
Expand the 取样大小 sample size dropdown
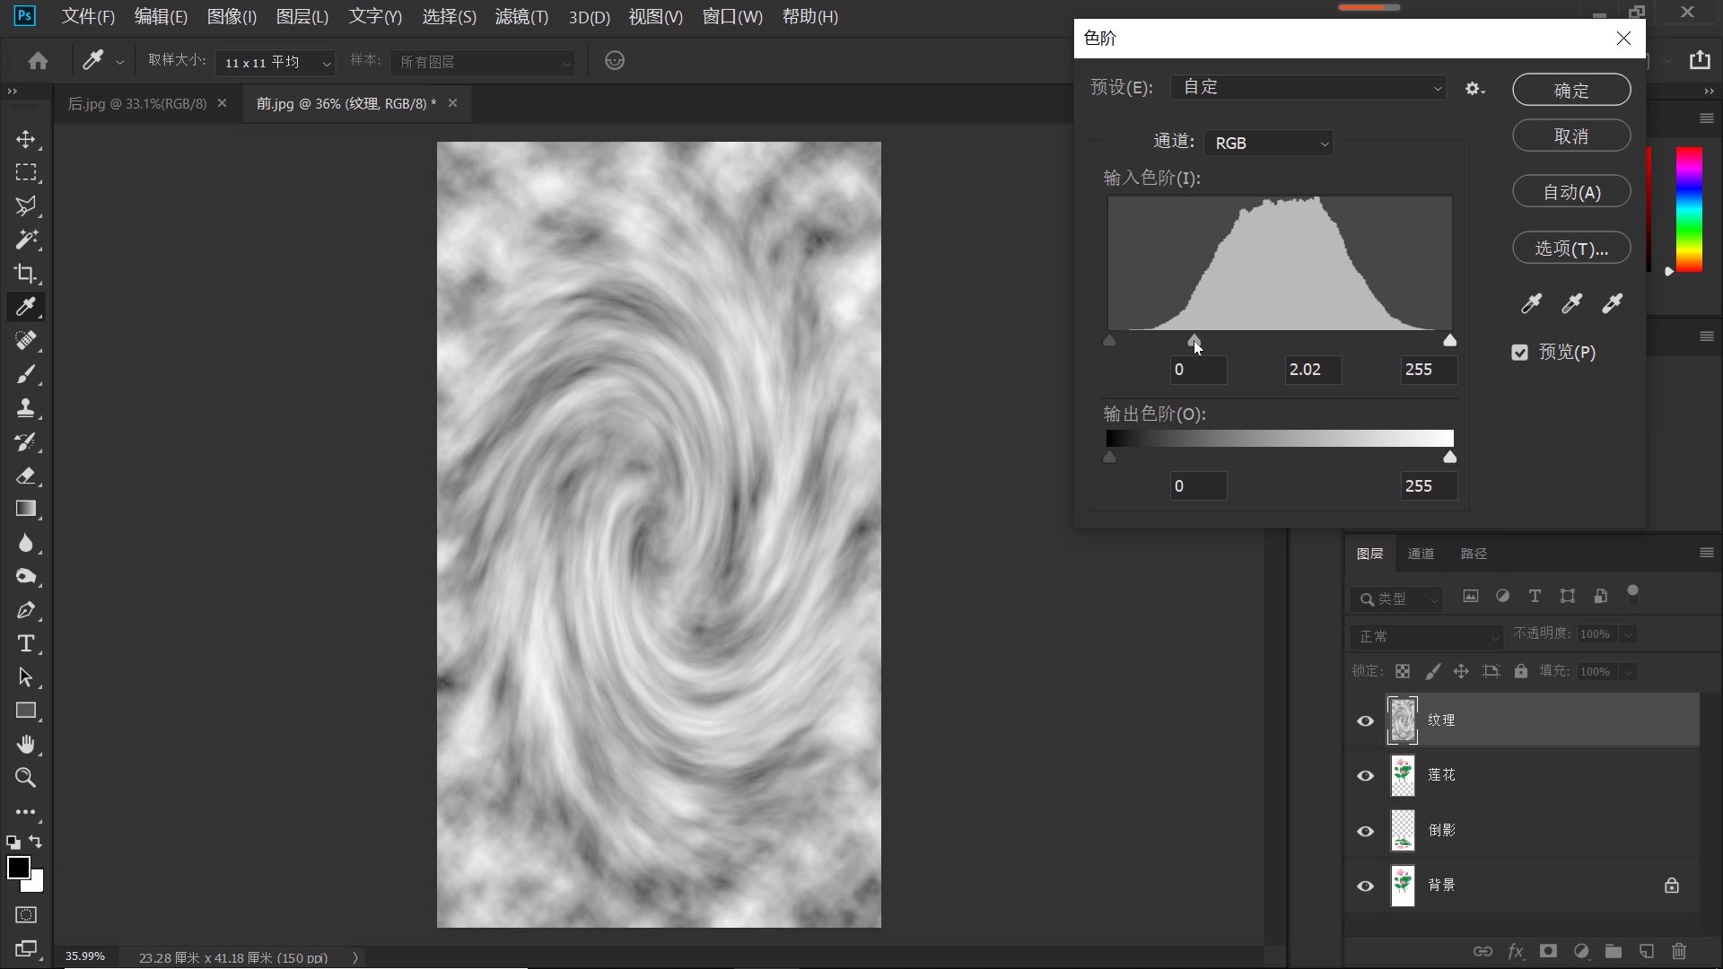[275, 62]
